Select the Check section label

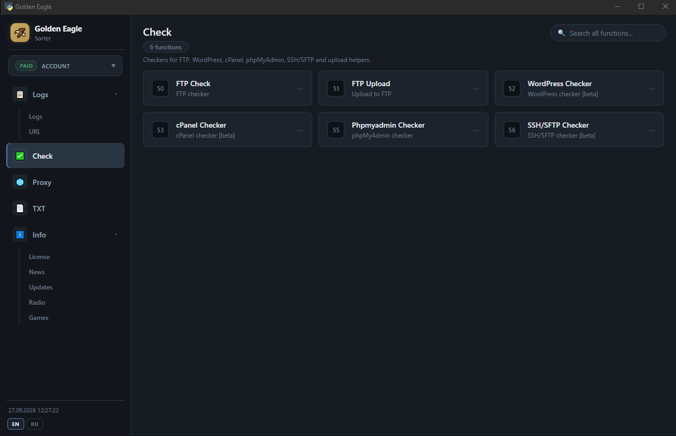pos(43,156)
